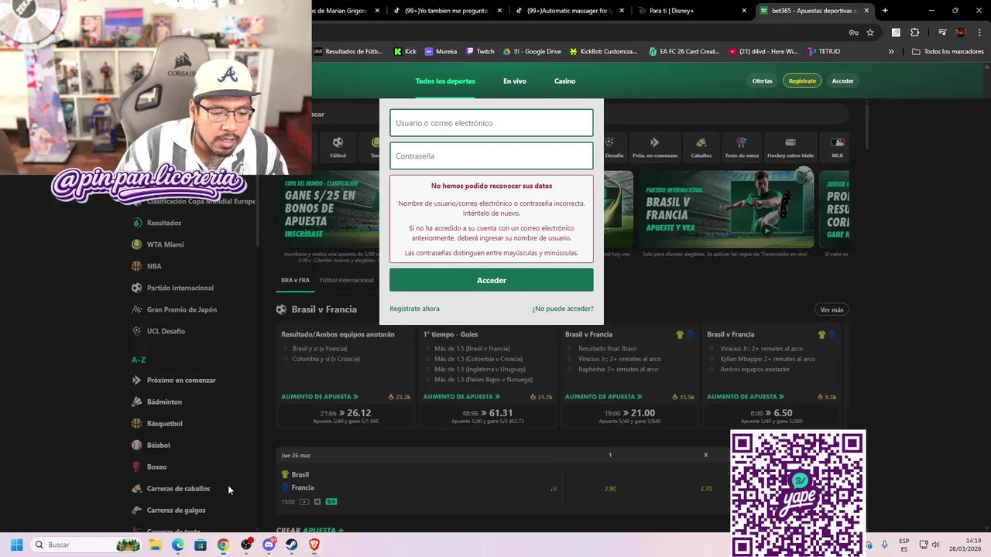The image size is (991, 557).
Task: Click Ver más next to Brasil v Francia
Action: (832, 309)
